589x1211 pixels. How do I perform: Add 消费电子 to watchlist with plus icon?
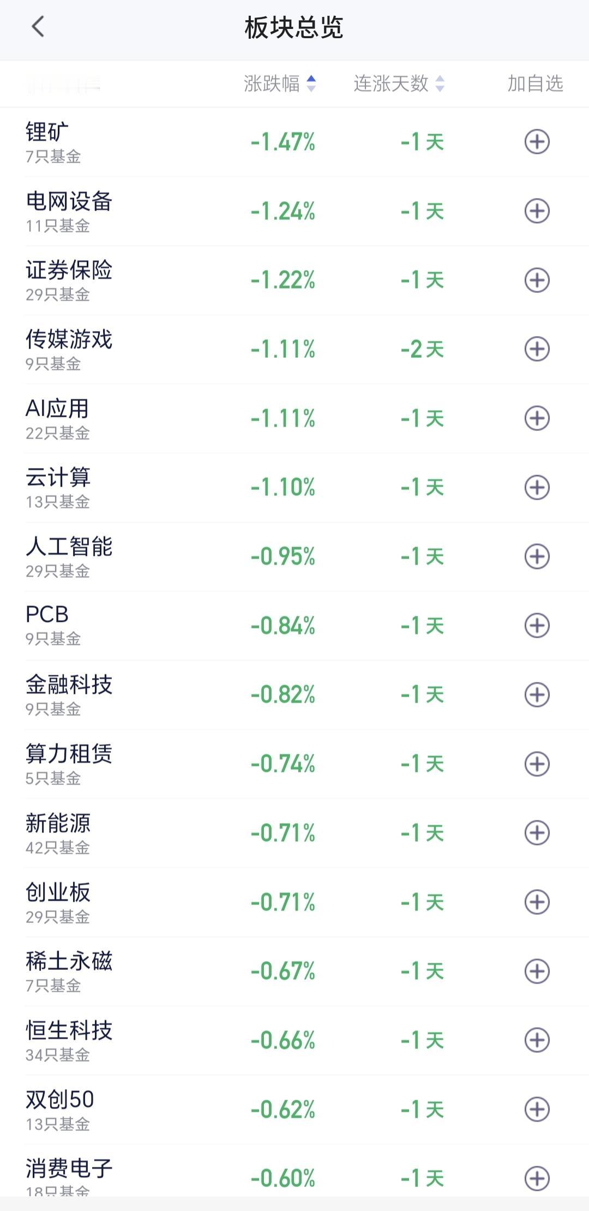point(537,1178)
